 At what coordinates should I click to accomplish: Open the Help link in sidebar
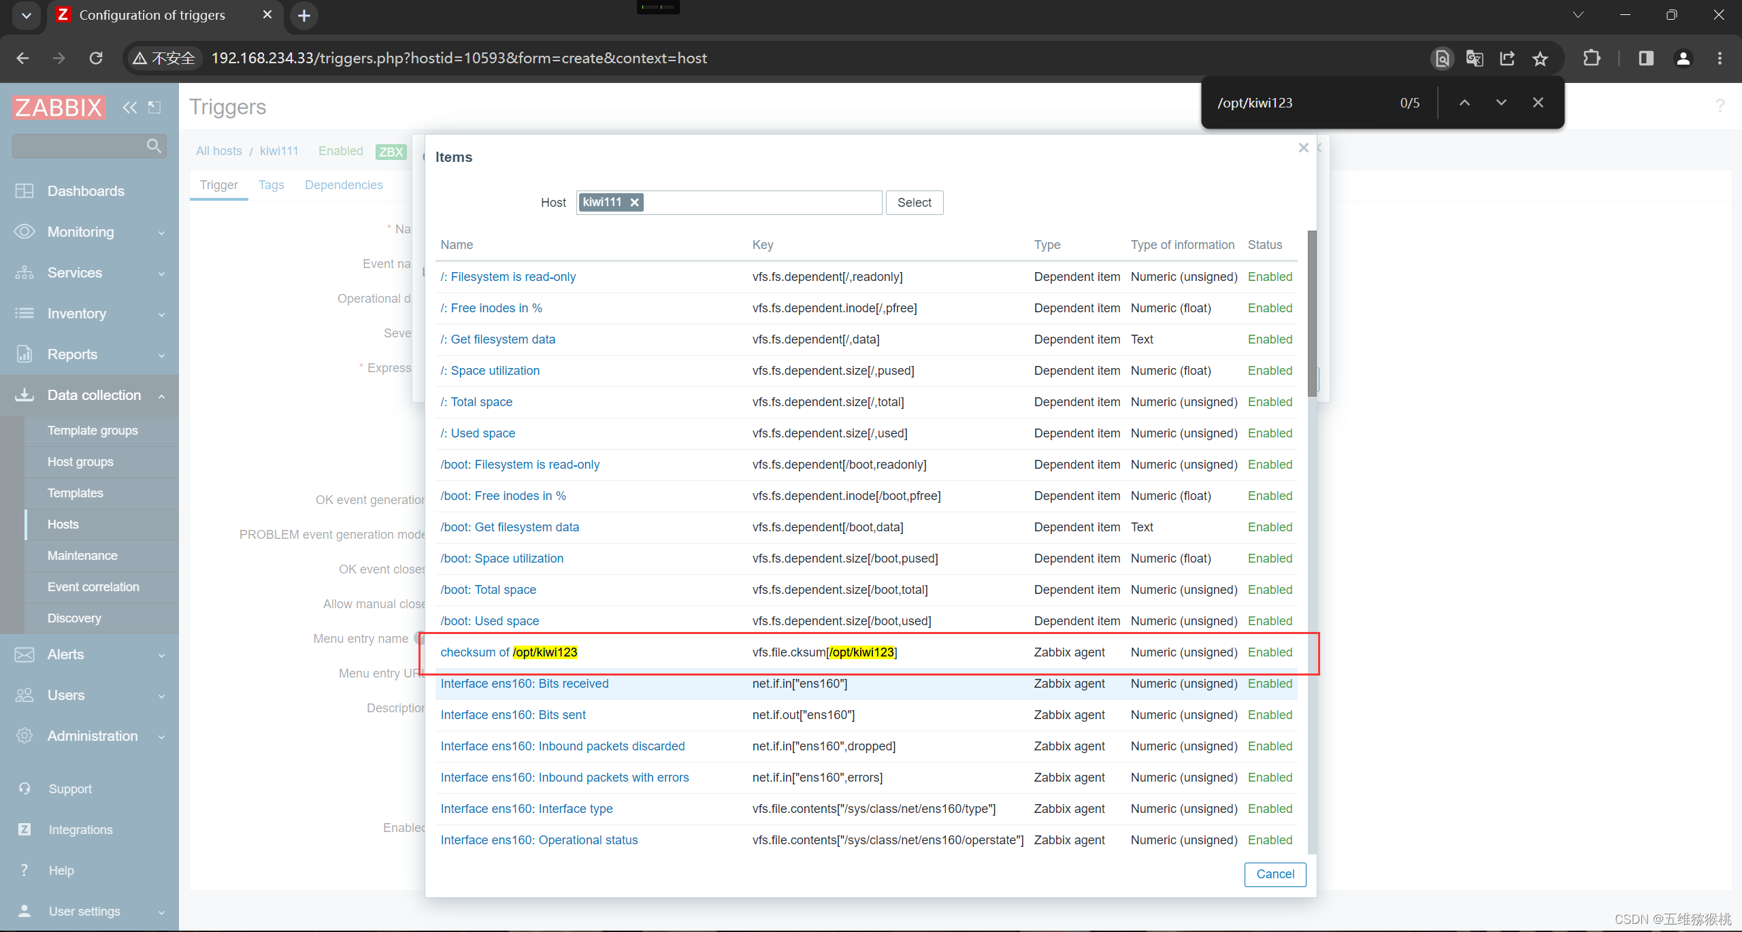tap(61, 871)
